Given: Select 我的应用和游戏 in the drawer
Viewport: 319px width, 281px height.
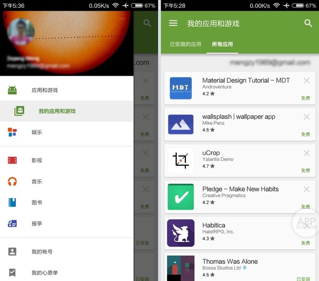Looking at the screenshot, I should click(57, 111).
